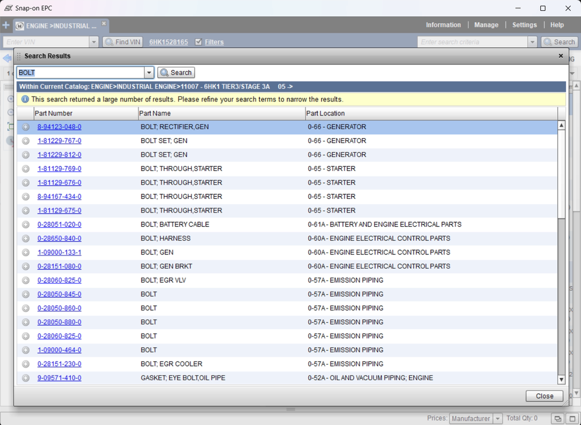Click the maximize panel icon in status bar
The image size is (581, 425).
click(x=572, y=418)
